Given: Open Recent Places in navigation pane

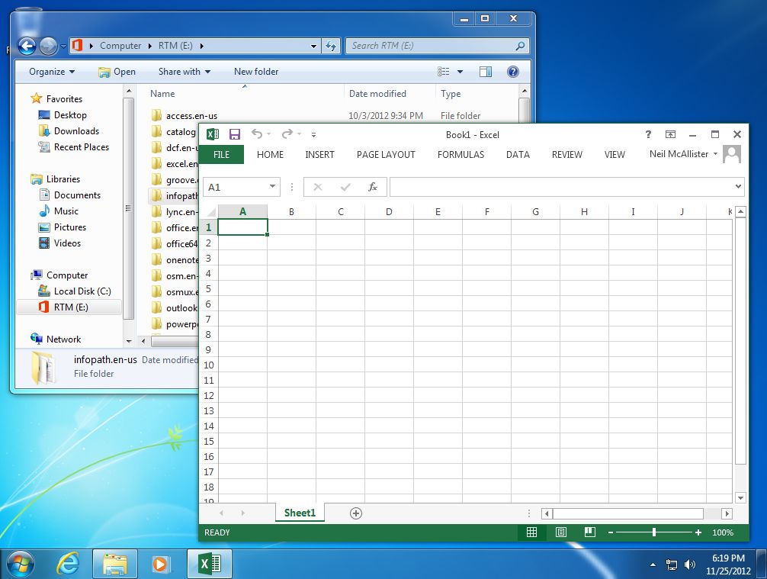Looking at the screenshot, I should click(x=82, y=146).
